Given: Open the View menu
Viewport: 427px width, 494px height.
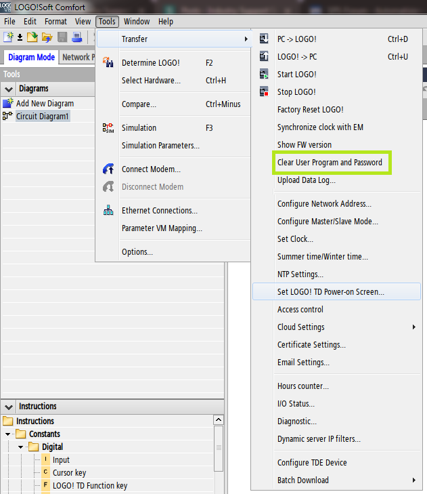Looking at the screenshot, I should (x=83, y=22).
